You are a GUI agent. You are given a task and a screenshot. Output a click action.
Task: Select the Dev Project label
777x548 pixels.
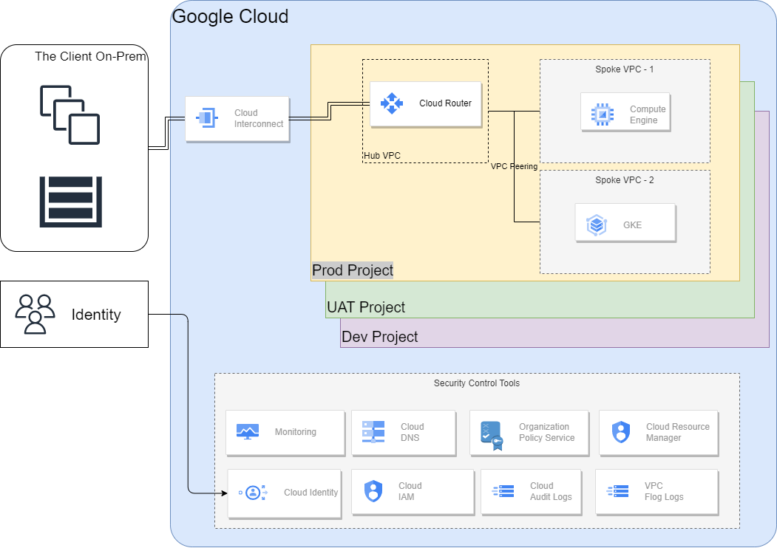(379, 337)
